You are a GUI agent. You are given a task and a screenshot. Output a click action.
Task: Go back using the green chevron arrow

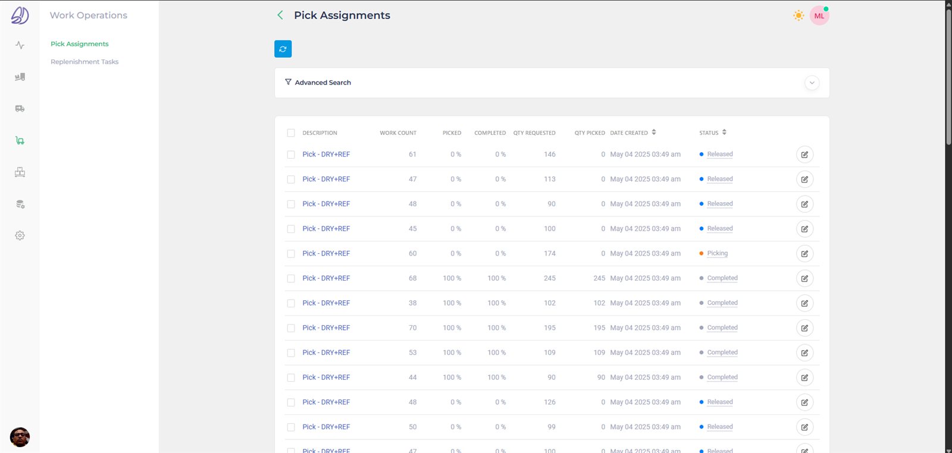[280, 15]
